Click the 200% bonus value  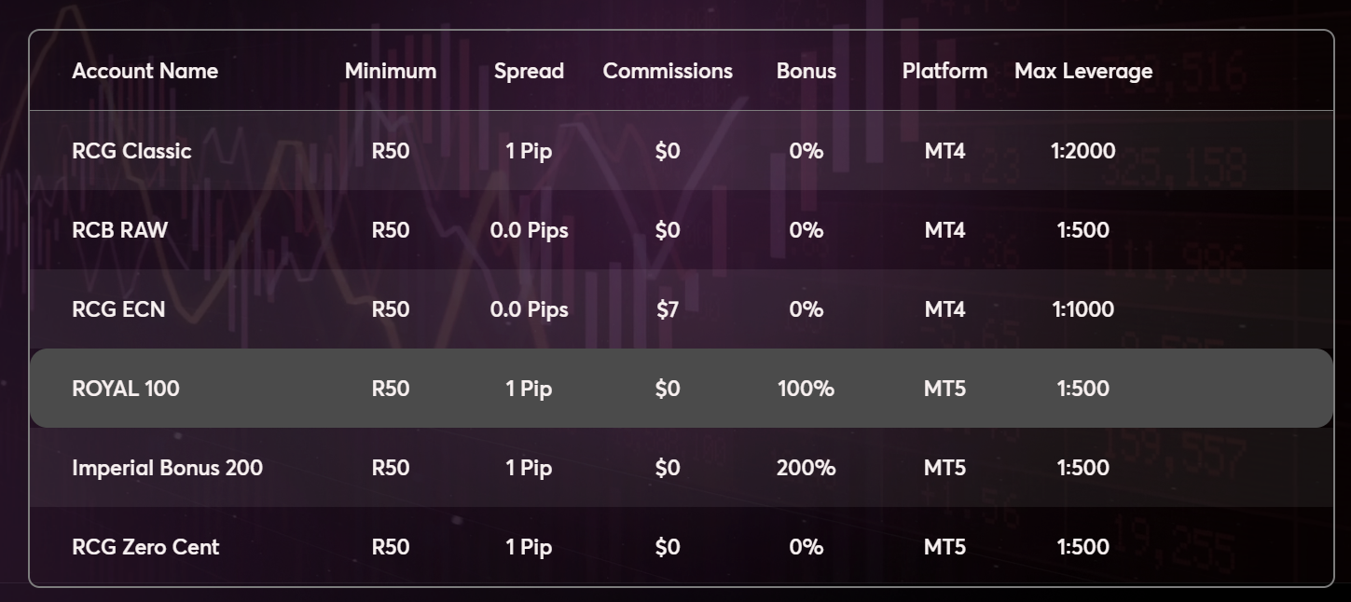tap(806, 468)
